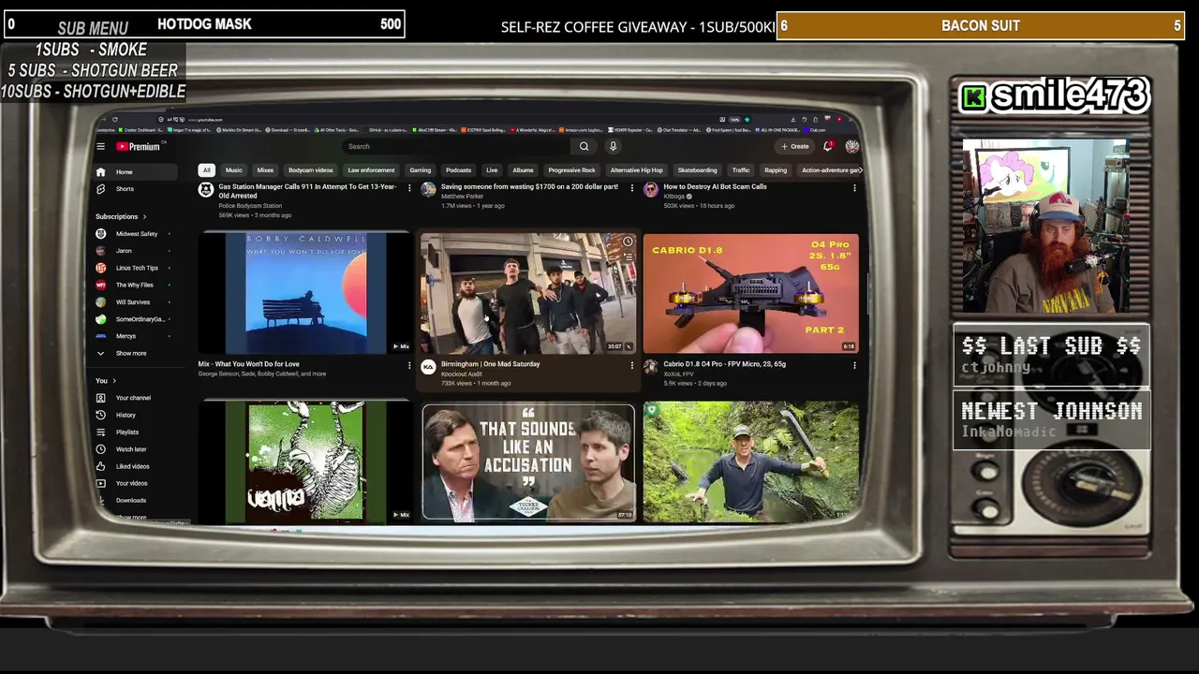
Task: Play the Bobby Caldwell mix thumbnail
Action: click(x=304, y=293)
